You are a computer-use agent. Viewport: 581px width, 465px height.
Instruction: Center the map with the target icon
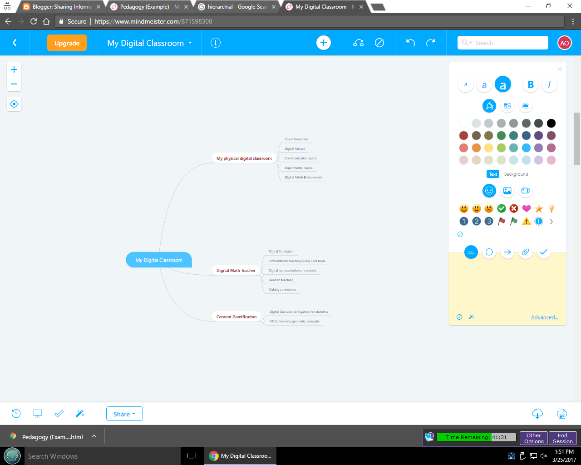point(14,104)
